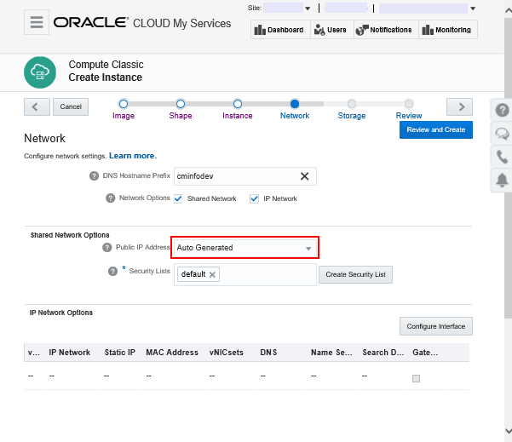
Task: Open the hamburger navigation menu
Action: 37,22
